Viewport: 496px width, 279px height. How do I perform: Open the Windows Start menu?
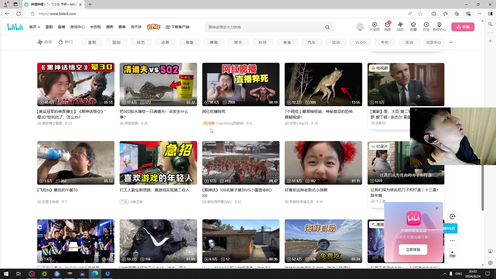pos(6,274)
